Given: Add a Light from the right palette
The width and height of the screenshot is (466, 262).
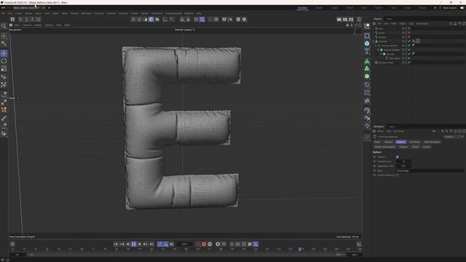Looking at the screenshot, I should click(x=367, y=126).
